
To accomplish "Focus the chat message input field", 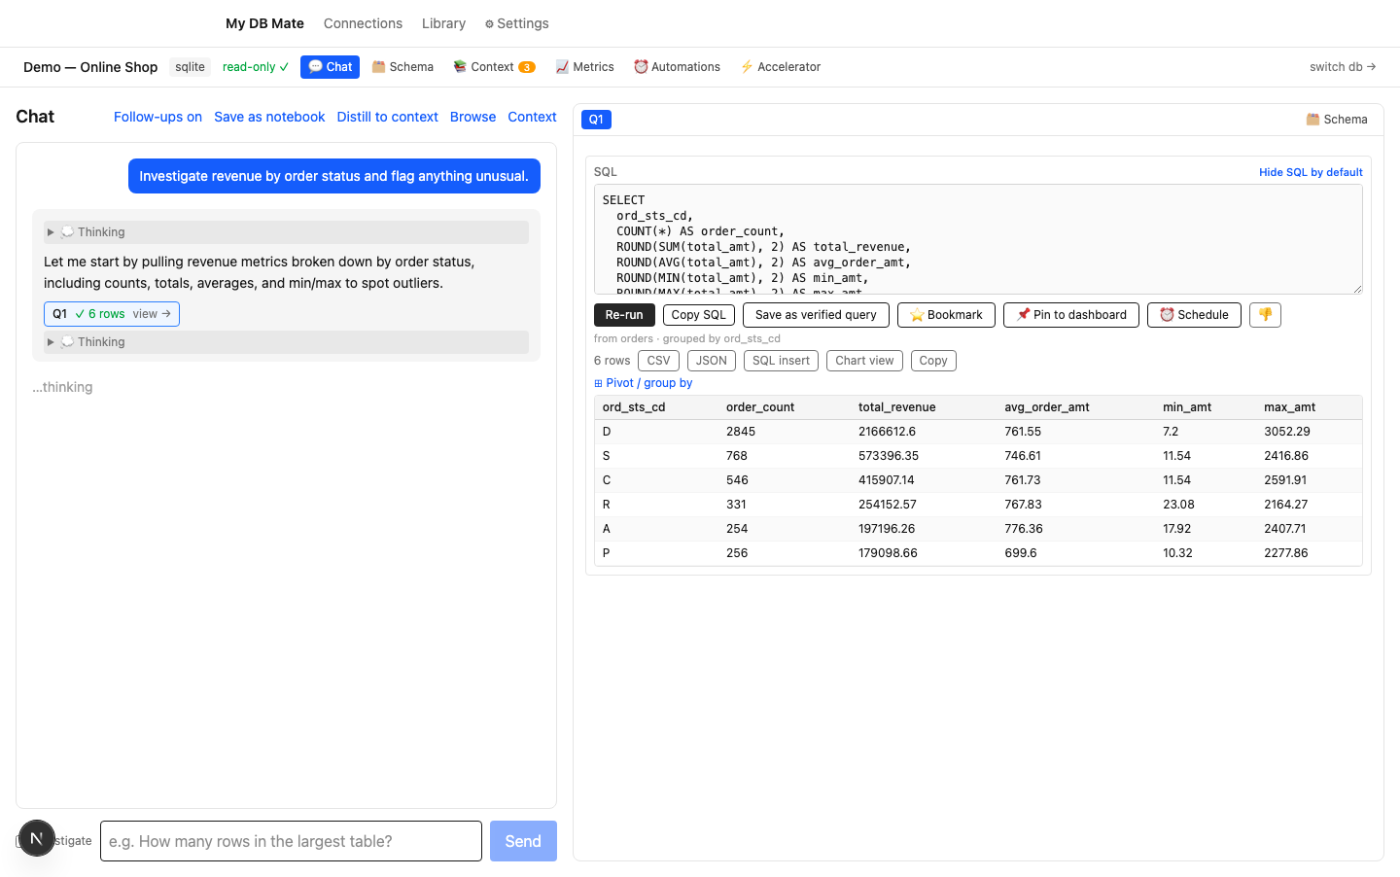I will (291, 841).
